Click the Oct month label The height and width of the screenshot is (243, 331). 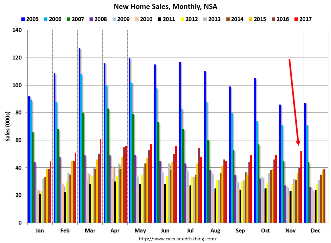265,231
